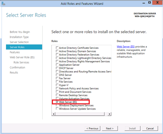Open the Results step
Viewport: 163px width, 134px height.
pos(14,72)
